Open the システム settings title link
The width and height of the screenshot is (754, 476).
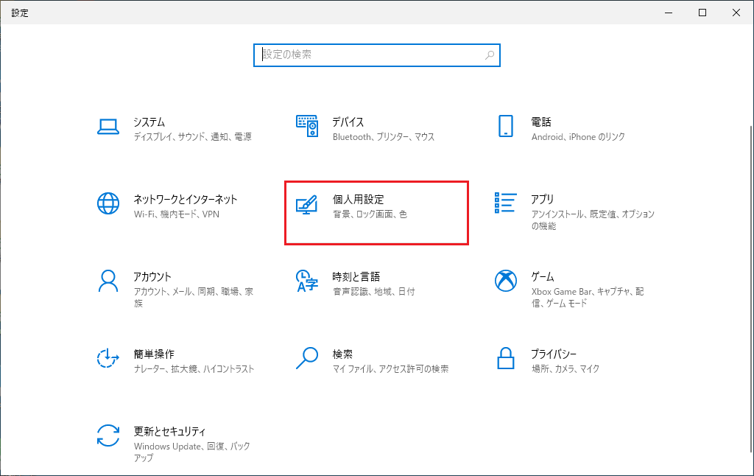click(x=149, y=122)
